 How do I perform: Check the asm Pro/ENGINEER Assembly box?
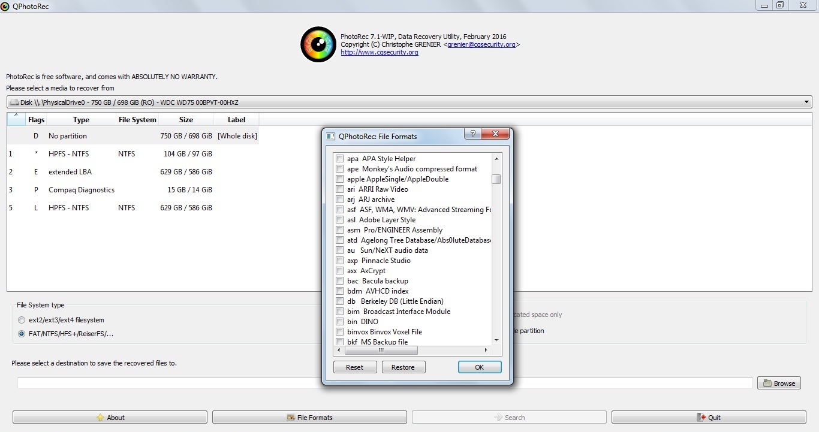339,230
